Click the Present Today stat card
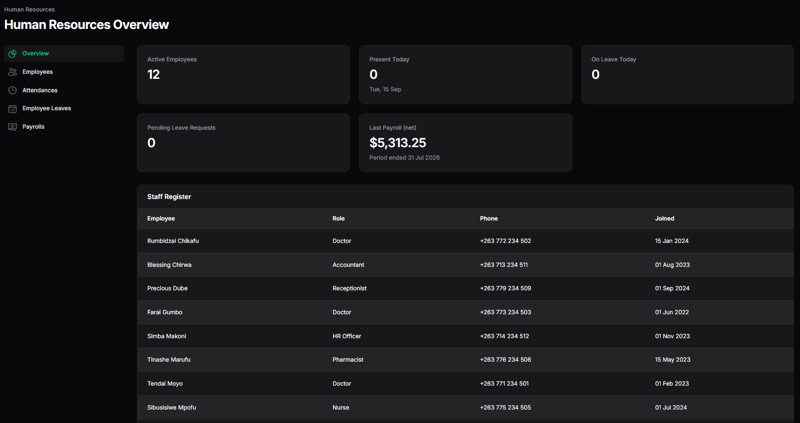The image size is (800, 423). [x=465, y=75]
